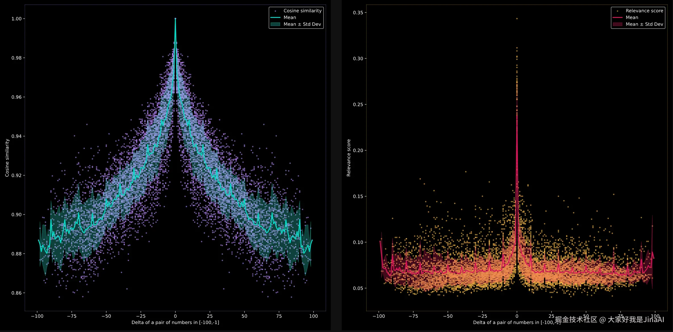The height and width of the screenshot is (332, 673).
Task: Click the 1.00 tick label on left y-axis
Action: (x=16, y=19)
